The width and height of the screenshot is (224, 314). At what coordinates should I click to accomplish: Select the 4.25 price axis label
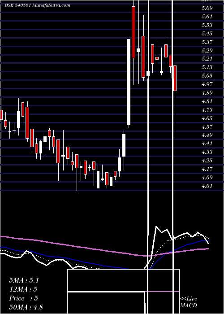207,161
